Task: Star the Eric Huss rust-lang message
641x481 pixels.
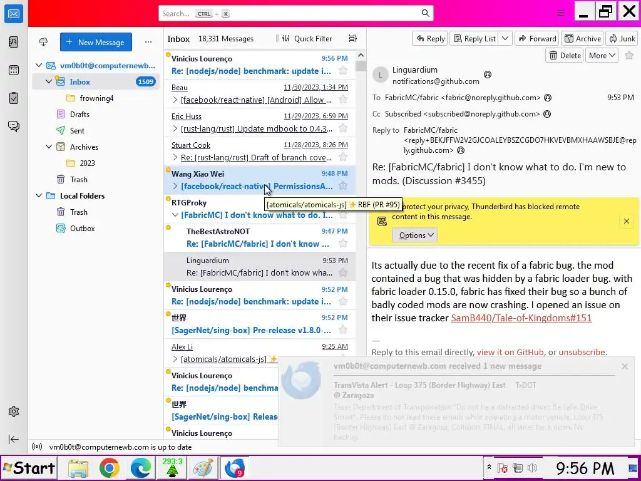Action: [x=343, y=128]
